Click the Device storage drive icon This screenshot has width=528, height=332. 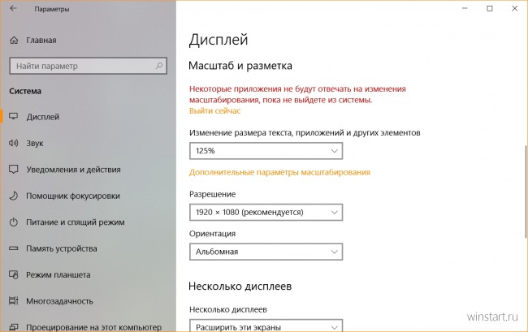[x=14, y=248]
